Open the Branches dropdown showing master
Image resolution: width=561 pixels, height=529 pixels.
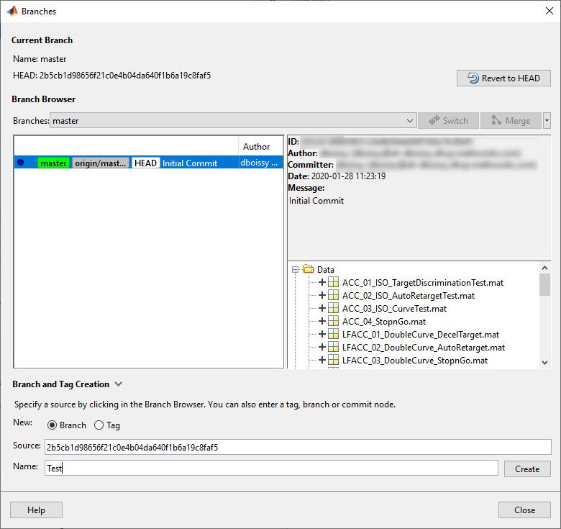pos(233,121)
